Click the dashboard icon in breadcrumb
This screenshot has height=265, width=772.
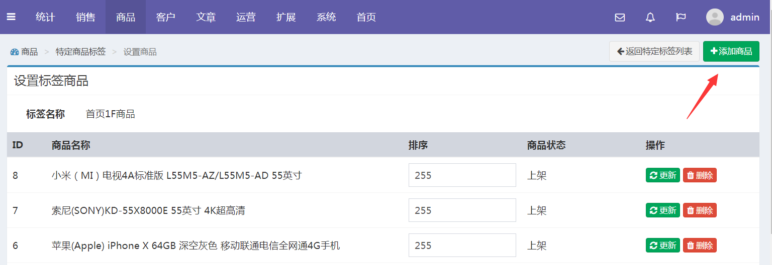pos(15,52)
